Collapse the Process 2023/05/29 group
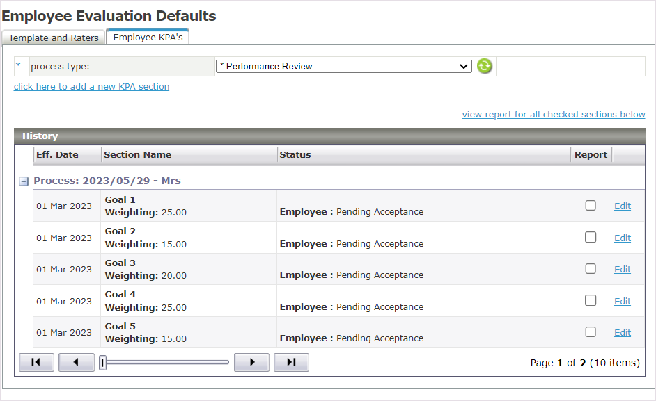 click(24, 181)
